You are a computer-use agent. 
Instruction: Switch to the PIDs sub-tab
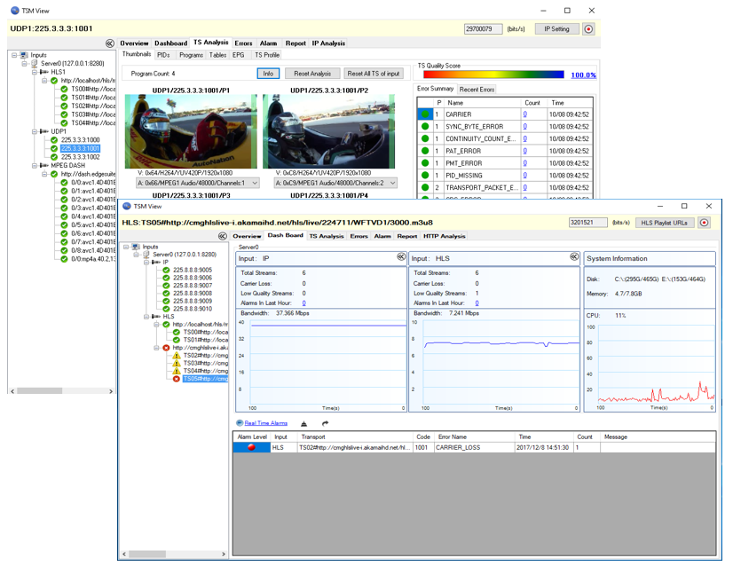(163, 55)
